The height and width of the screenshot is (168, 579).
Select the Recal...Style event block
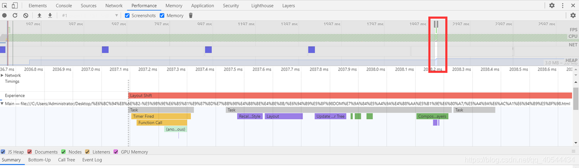click(x=250, y=116)
